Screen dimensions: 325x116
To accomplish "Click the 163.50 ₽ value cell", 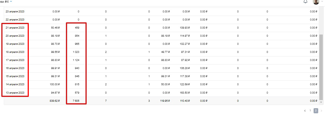I will point(184,93).
